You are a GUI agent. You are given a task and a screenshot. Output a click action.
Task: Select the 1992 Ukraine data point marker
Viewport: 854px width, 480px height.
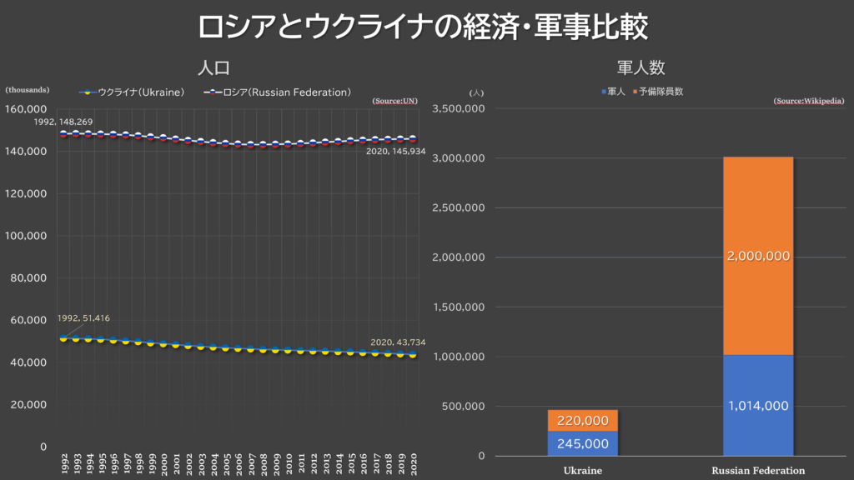pos(63,338)
